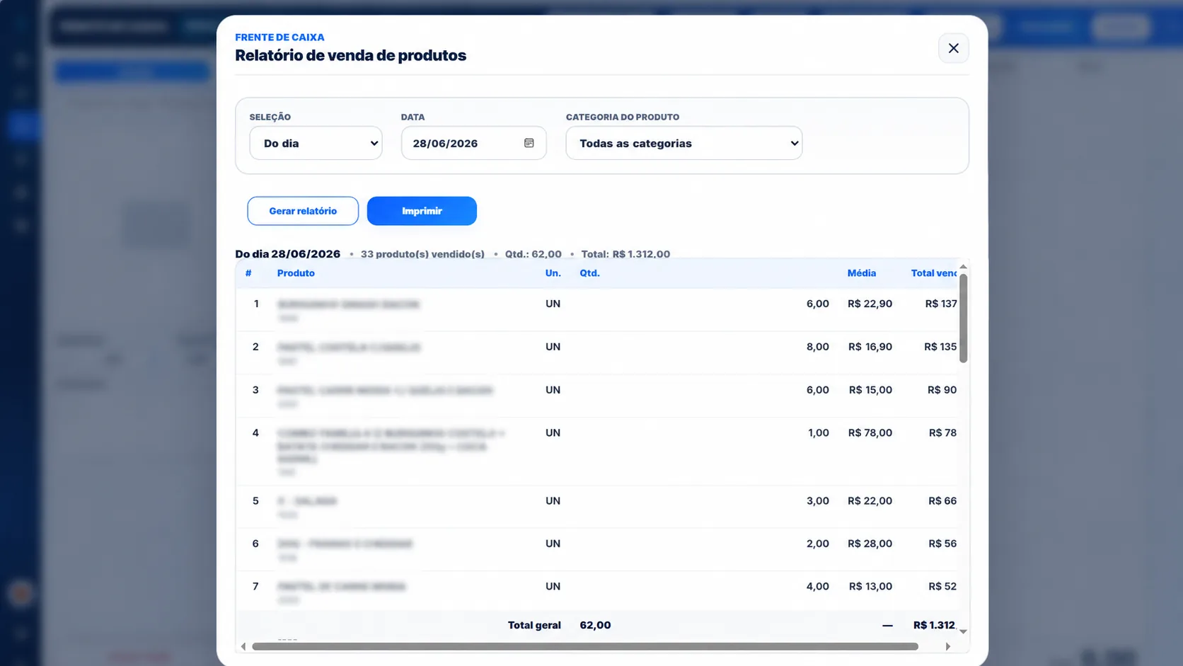Click the Total geral quantity 62,00
Viewport: 1183px width, 666px height.
tap(595, 626)
